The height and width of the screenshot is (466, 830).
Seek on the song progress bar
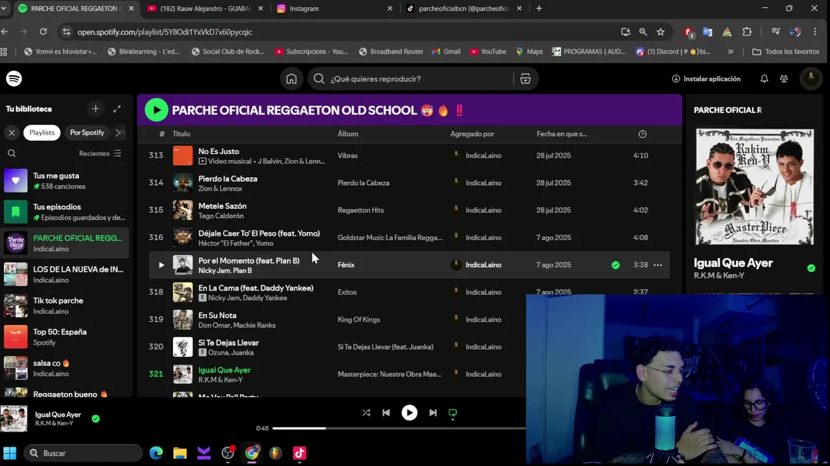point(399,428)
